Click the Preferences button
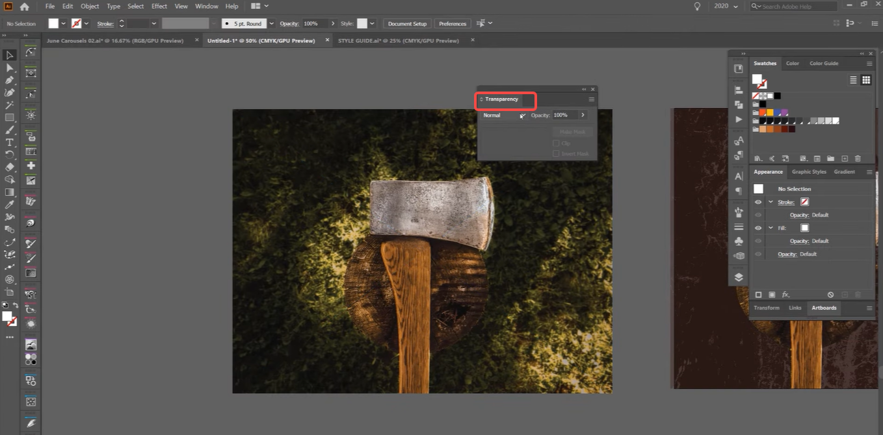 [452, 23]
